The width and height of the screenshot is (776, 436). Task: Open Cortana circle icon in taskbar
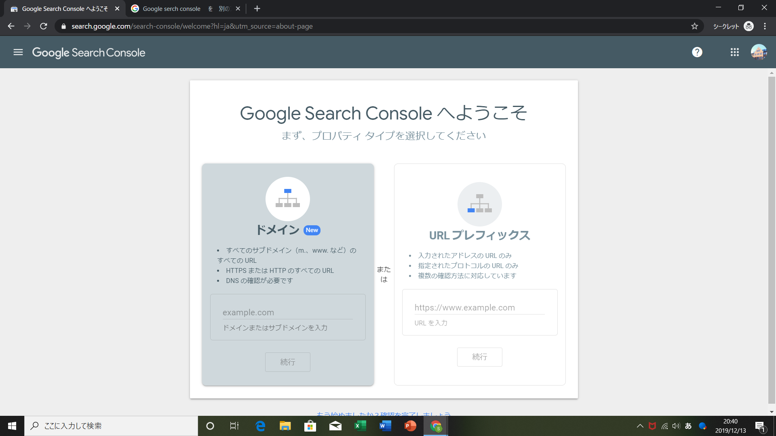(210, 426)
